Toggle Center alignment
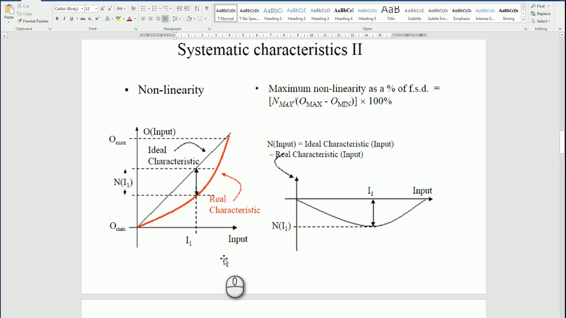Image resolution: width=566 pixels, height=318 pixels. 150,19
